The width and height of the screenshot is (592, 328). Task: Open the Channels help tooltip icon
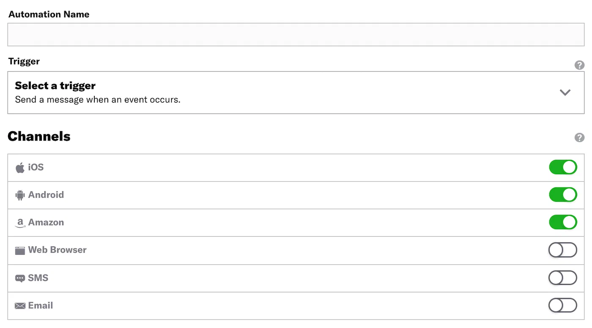[x=579, y=137]
